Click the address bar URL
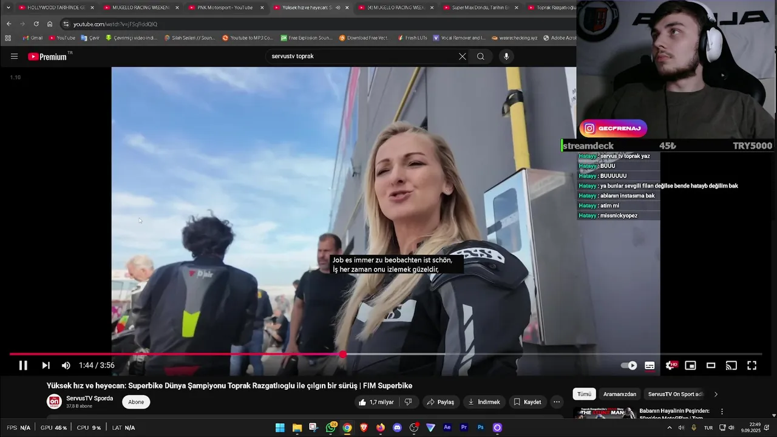The height and width of the screenshot is (437, 777). click(115, 24)
